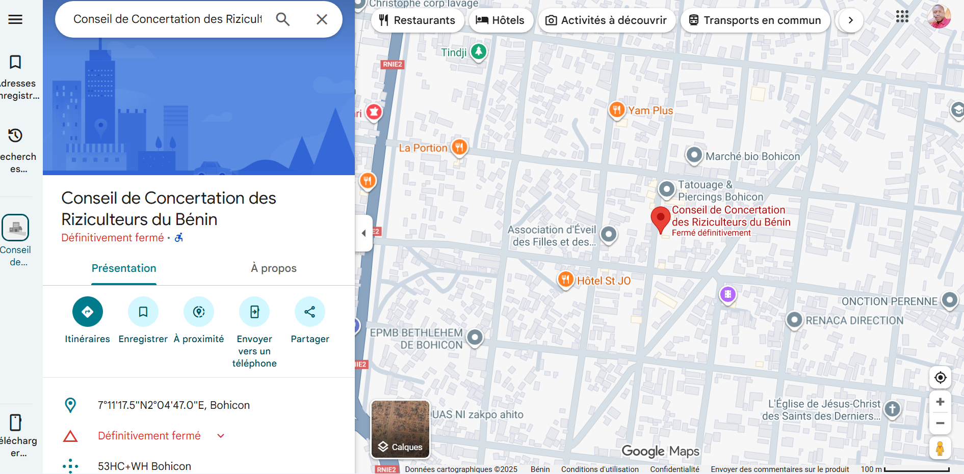Save place with Enregistrer icon
This screenshot has height=474, width=964.
(143, 312)
